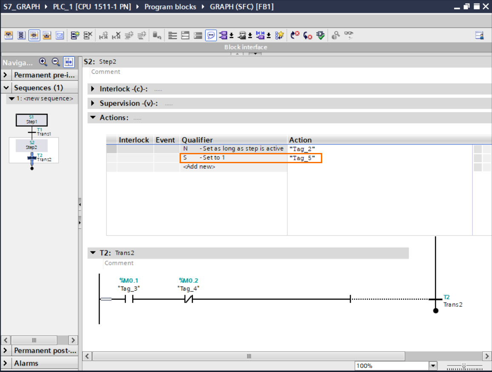Switch to sequence view in the toolbar
Viewport: 492px width, 372px height.
coord(9,35)
